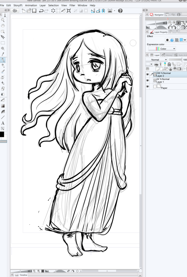Select the Pen tool
Screen dimensions: 187x277
tap(3, 60)
